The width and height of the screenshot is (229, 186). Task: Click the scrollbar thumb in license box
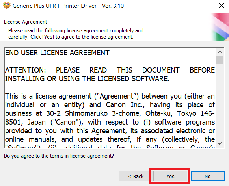click(220, 60)
